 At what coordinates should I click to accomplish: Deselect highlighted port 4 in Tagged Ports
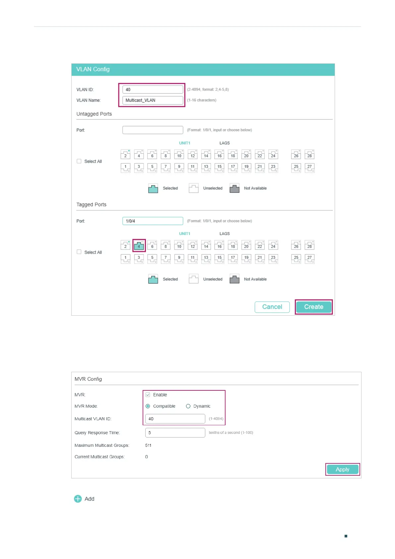[x=139, y=246]
